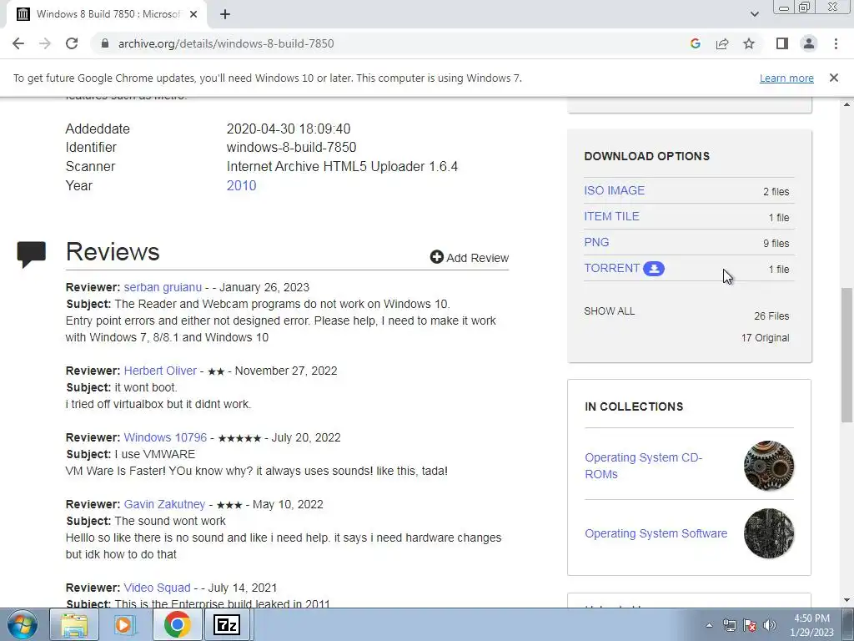Open the Action Center flag icon
Screen dimensions: 854x641
pos(750,625)
